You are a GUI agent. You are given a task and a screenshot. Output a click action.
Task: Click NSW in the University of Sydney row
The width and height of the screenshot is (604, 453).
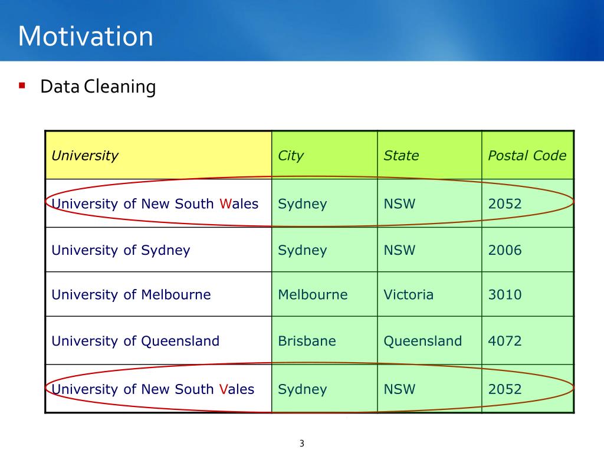[x=429, y=250]
